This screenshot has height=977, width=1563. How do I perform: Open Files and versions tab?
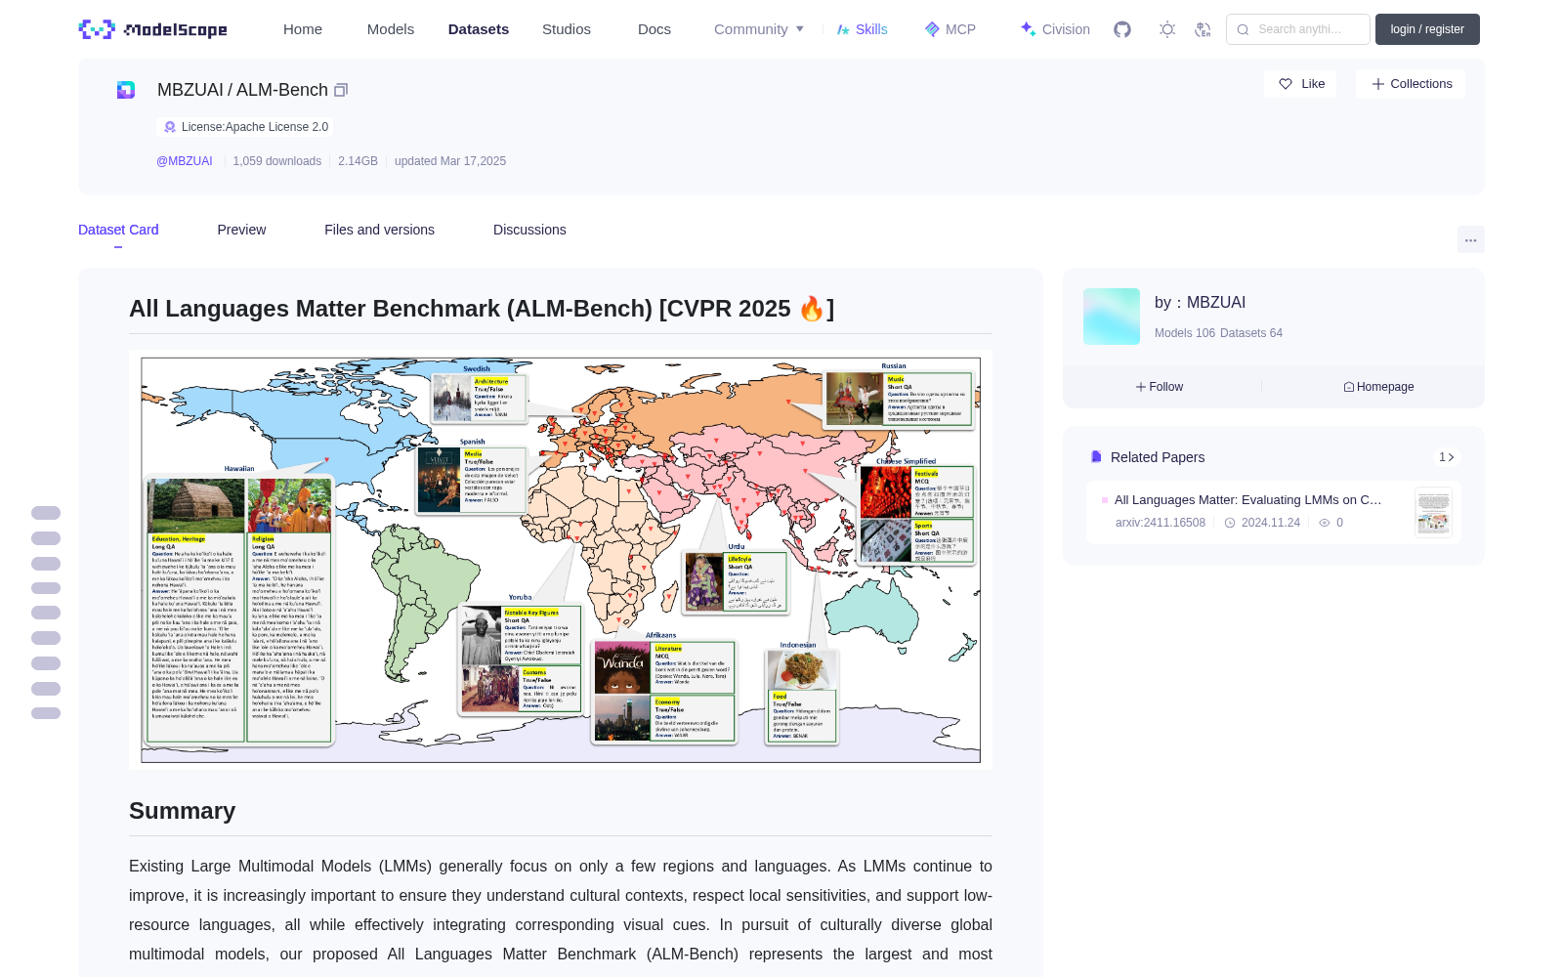(x=379, y=230)
